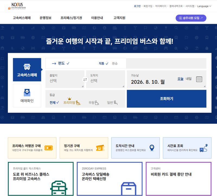The image size is (217, 196).
Task: Open 고속버스예매 menu
Action: 22,18
